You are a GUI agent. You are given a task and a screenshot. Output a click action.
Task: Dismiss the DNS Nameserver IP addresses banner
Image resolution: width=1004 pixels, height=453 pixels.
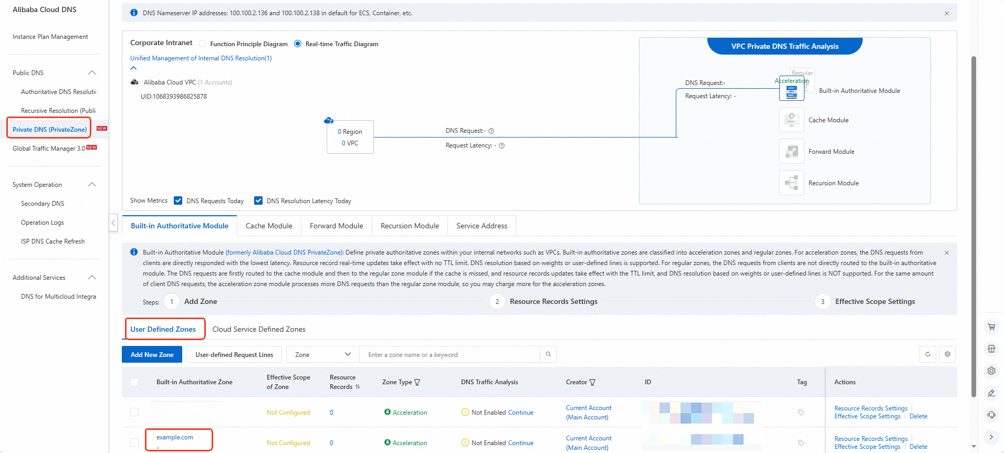[947, 13]
